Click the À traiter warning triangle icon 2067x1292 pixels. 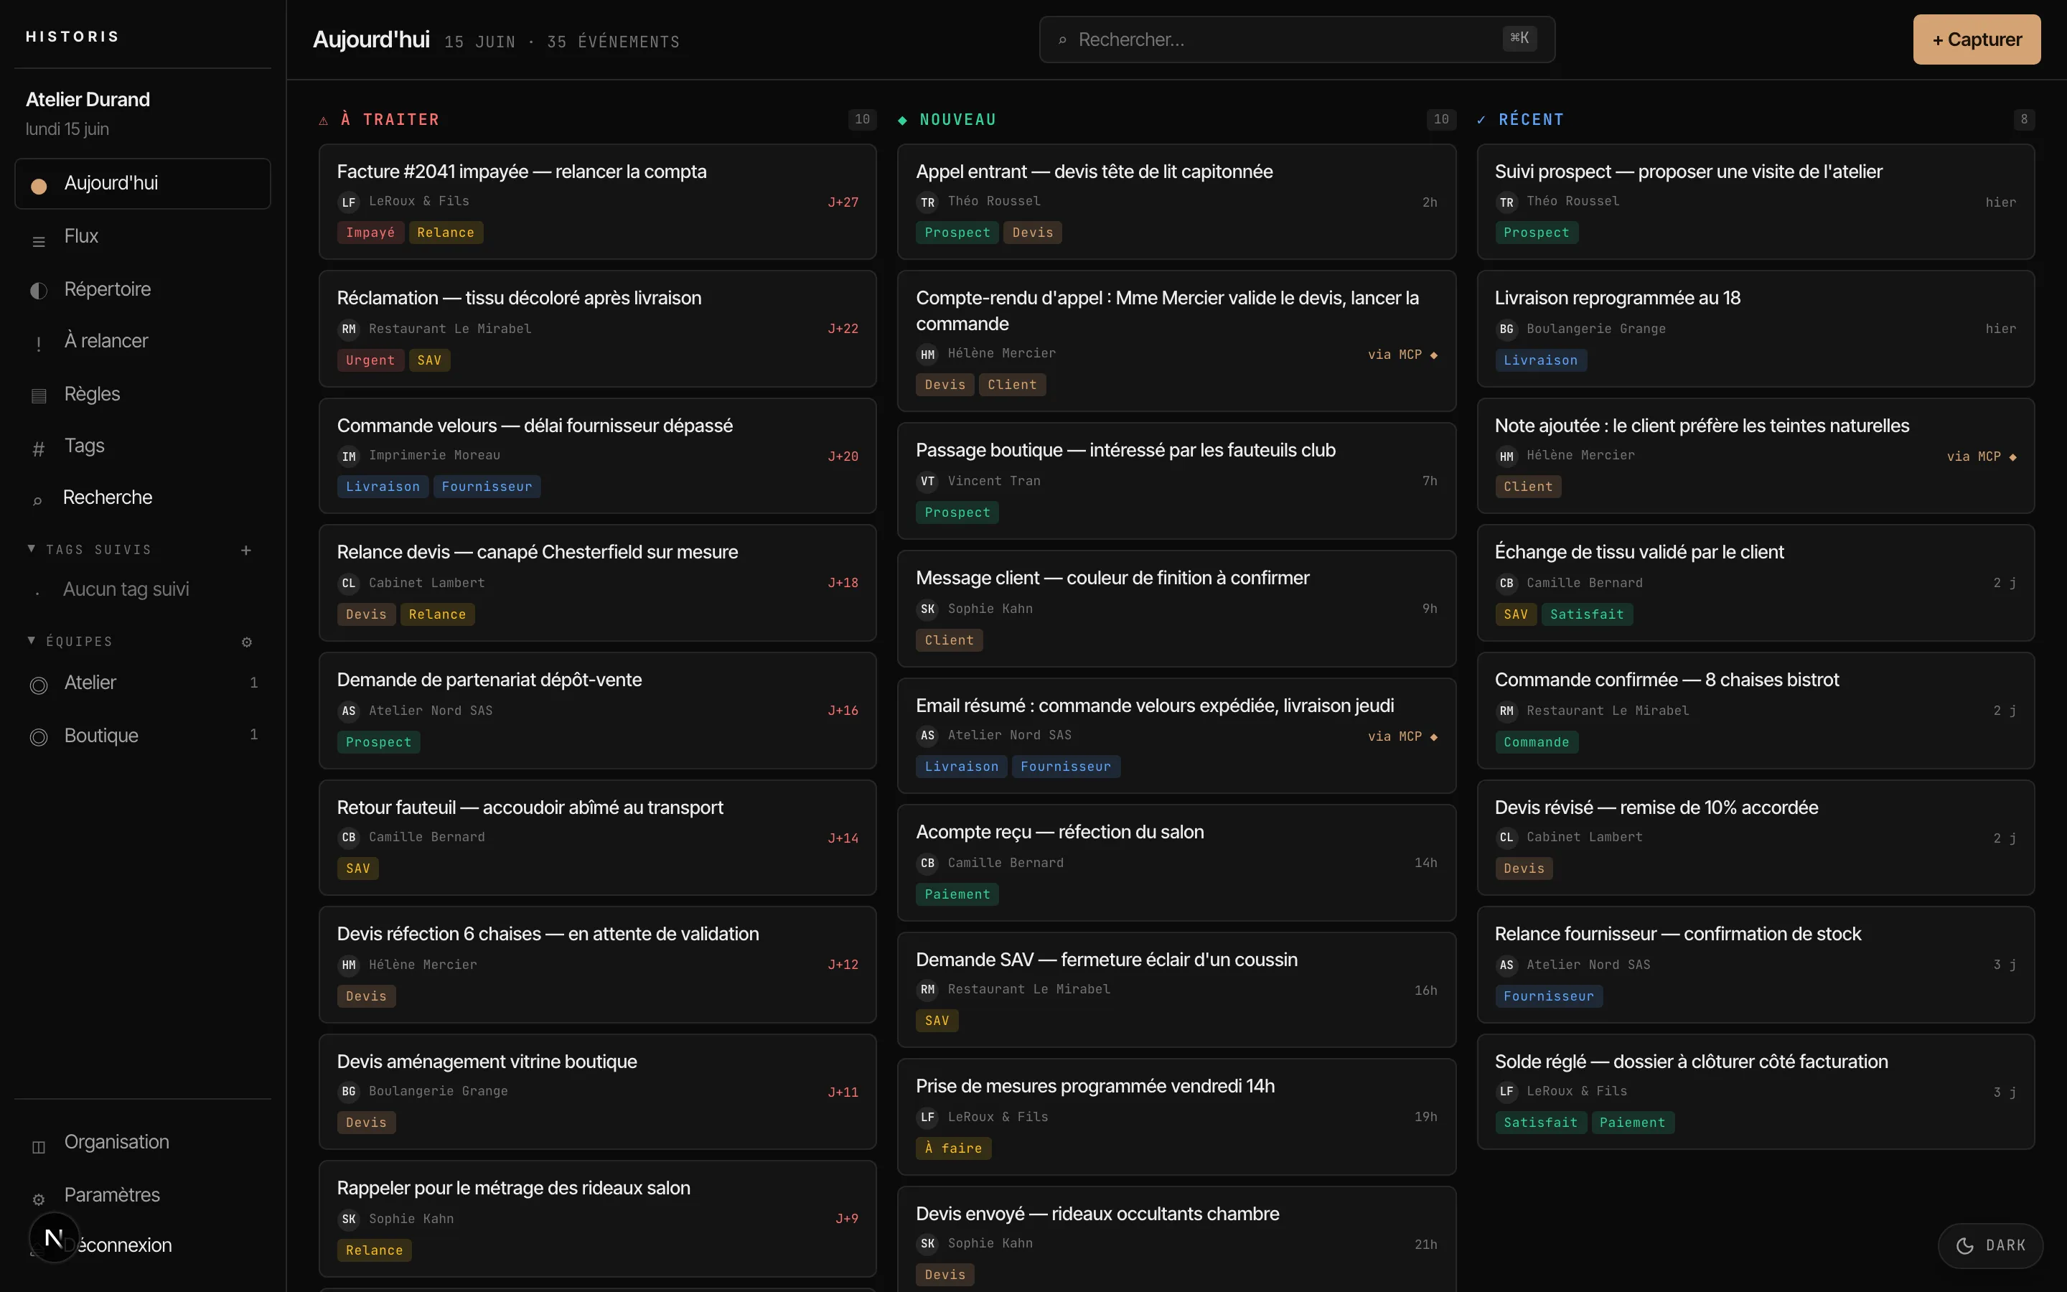coord(323,121)
